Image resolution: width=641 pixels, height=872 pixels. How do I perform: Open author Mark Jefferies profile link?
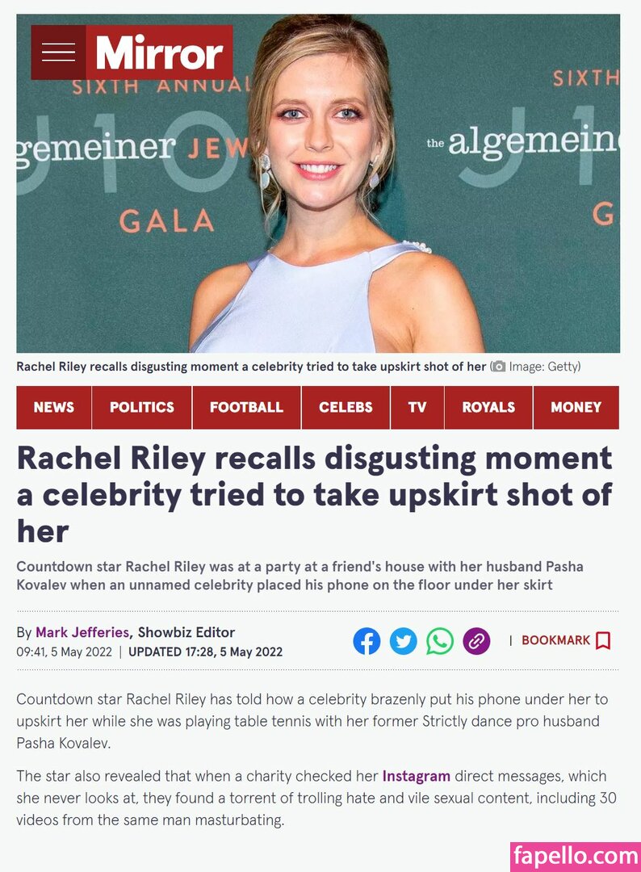click(x=82, y=632)
